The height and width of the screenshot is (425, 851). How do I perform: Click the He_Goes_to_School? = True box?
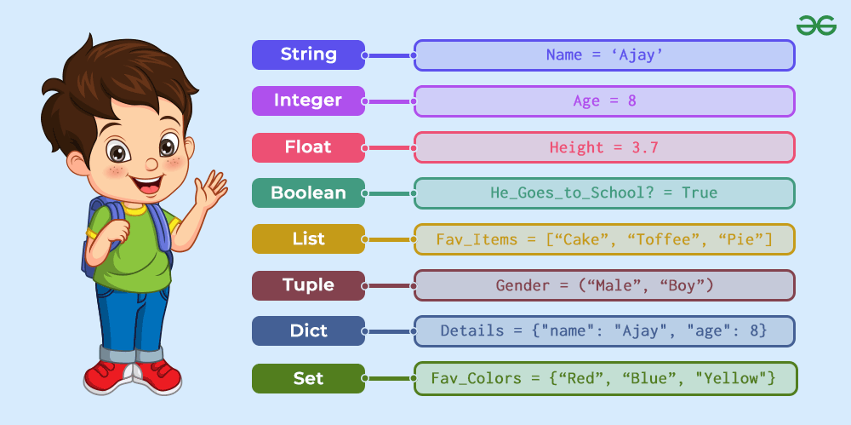[x=604, y=193]
